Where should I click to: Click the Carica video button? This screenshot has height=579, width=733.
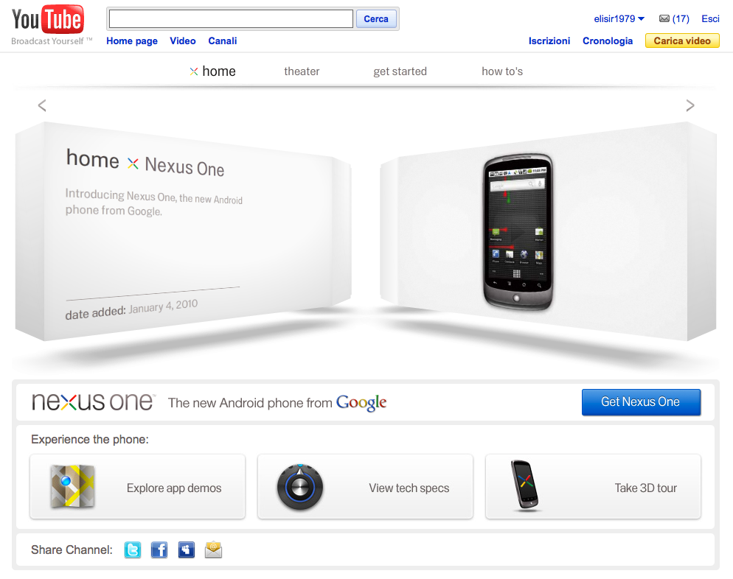(x=682, y=41)
